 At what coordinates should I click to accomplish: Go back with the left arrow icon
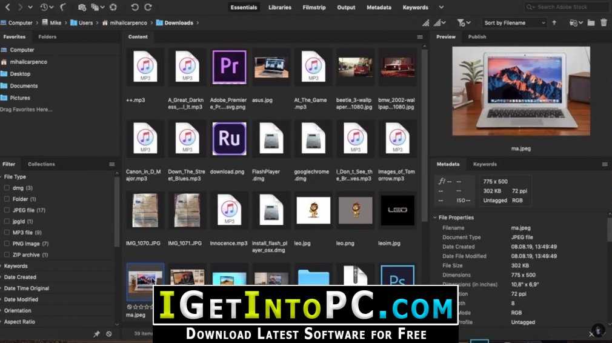pos(7,7)
